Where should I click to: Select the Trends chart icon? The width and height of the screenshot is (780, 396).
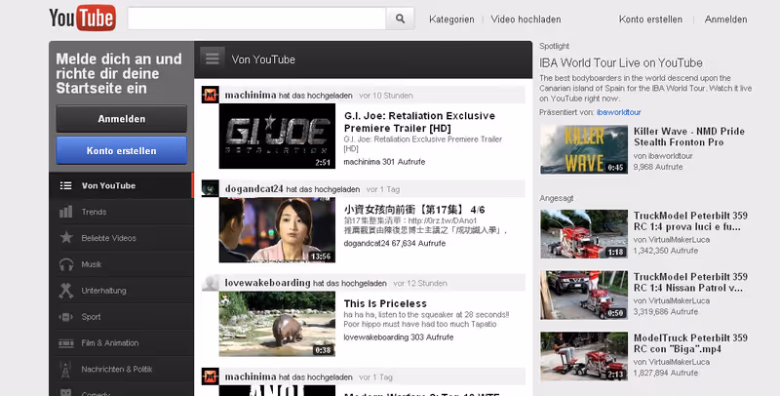click(x=66, y=212)
